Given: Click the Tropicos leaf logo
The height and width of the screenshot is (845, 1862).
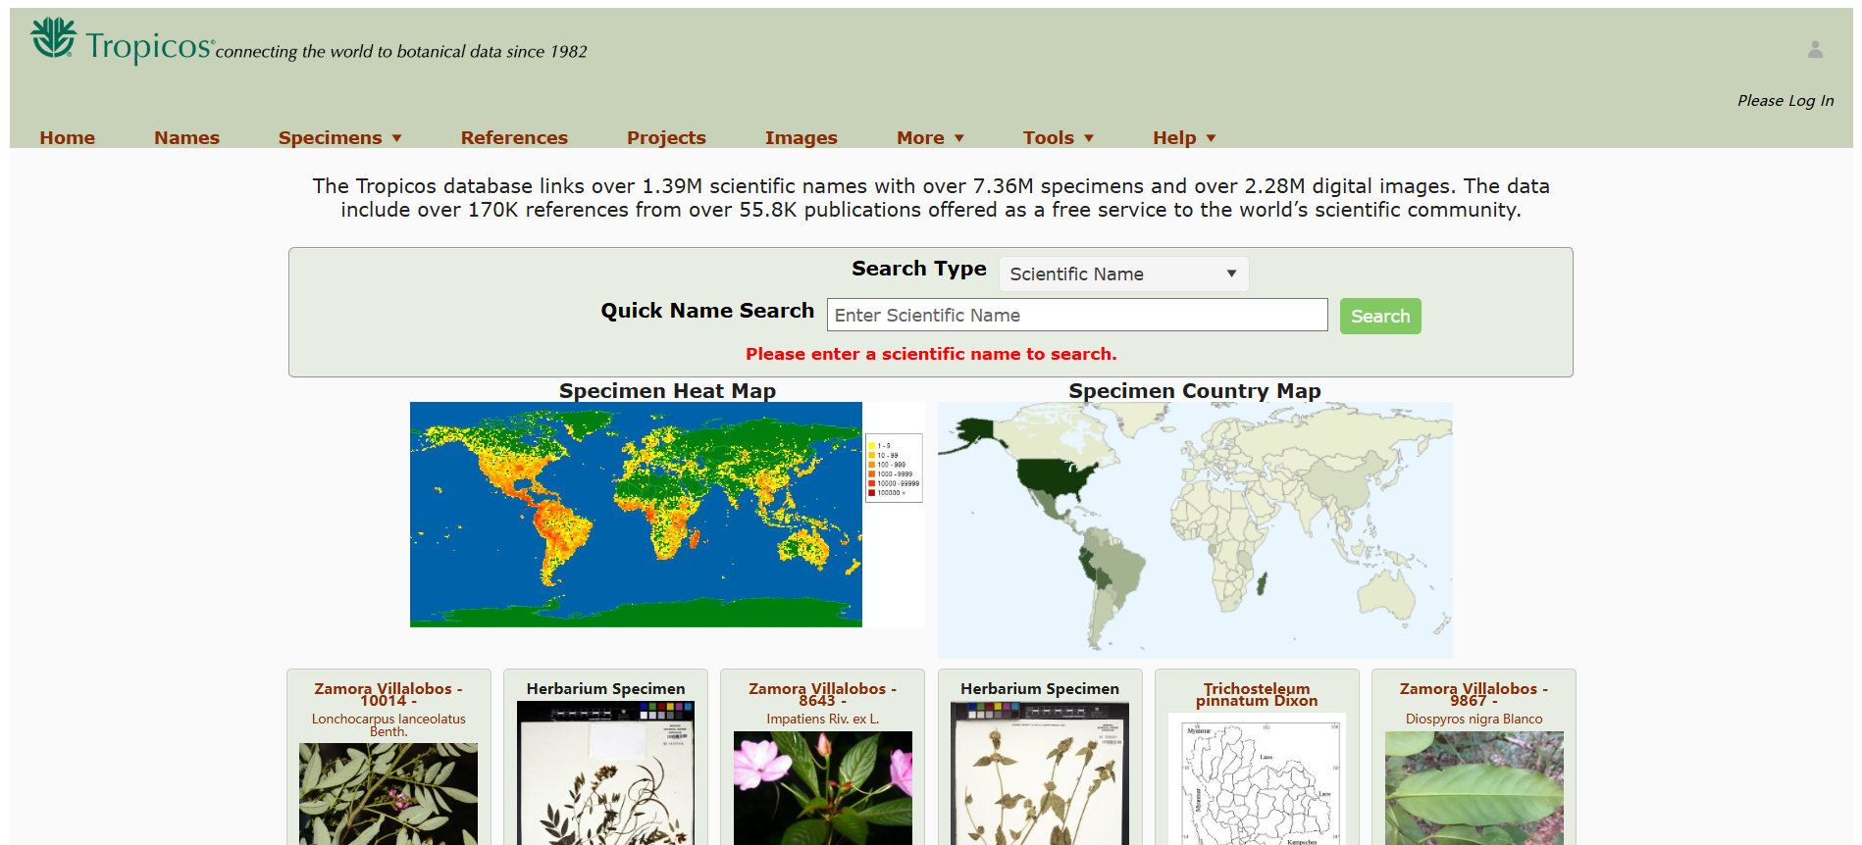Looking at the screenshot, I should [53, 38].
